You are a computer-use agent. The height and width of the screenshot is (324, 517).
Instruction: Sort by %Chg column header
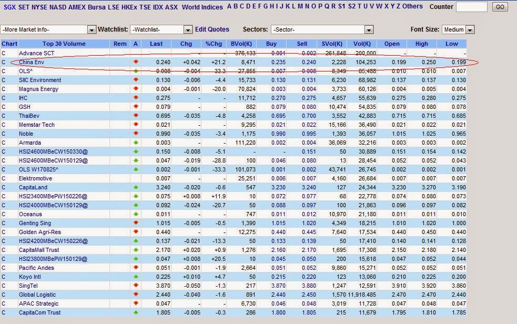pos(214,44)
